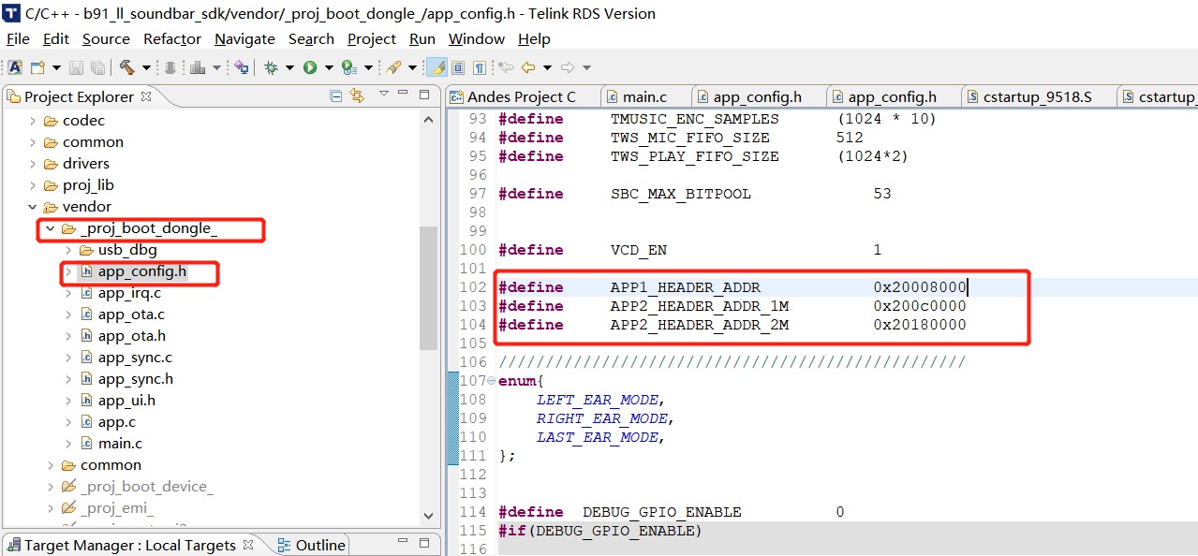Select main.c under _proj_boot_dongle_
This screenshot has width=1198, height=556.
point(120,444)
